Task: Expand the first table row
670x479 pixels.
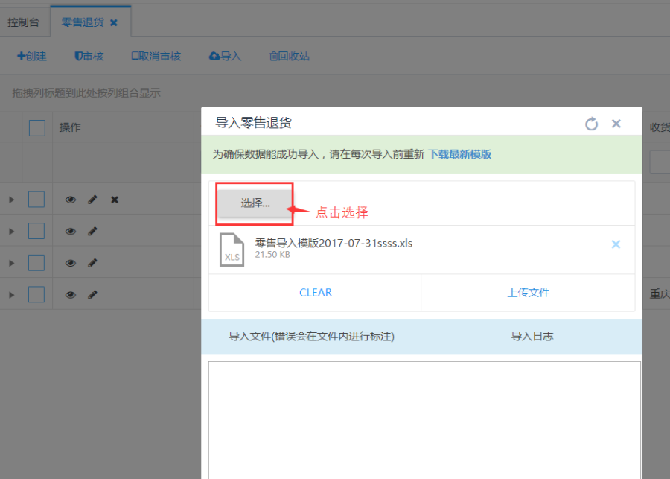Action: [x=11, y=200]
